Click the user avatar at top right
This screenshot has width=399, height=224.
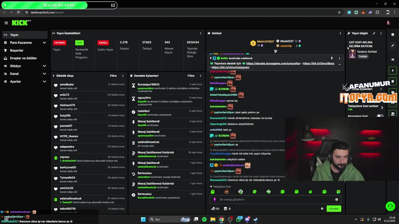(388, 23)
